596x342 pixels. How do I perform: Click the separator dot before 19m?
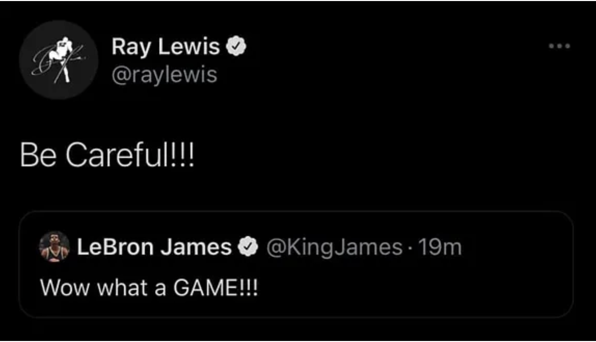click(x=409, y=248)
